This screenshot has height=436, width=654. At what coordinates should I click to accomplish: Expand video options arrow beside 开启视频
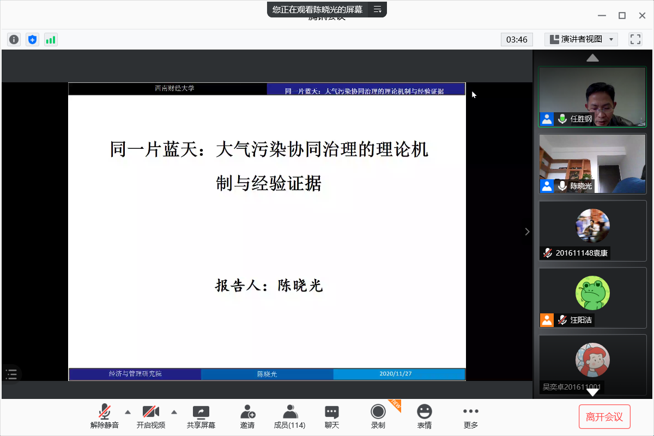[x=174, y=412]
